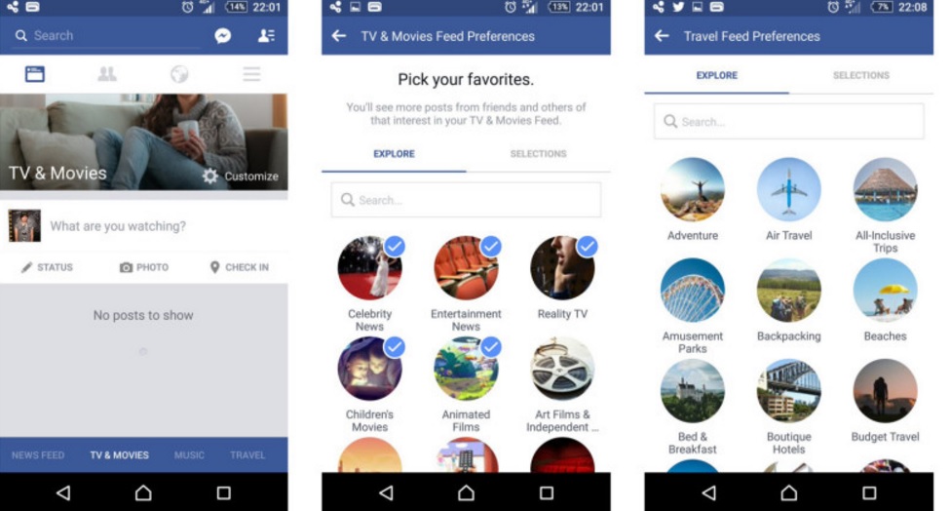The height and width of the screenshot is (511, 950).
Task: Open the Music feed in bottom bar
Action: point(189,455)
